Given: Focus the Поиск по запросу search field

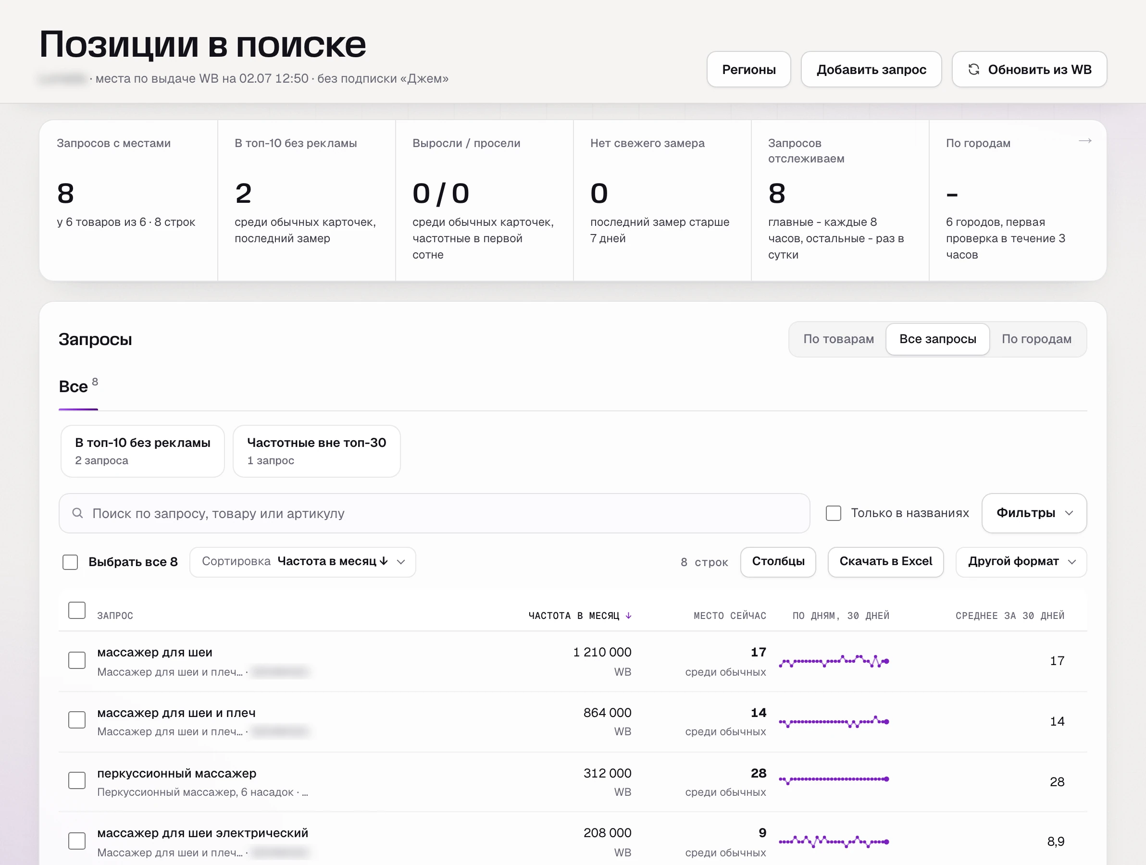Looking at the screenshot, I should [434, 513].
